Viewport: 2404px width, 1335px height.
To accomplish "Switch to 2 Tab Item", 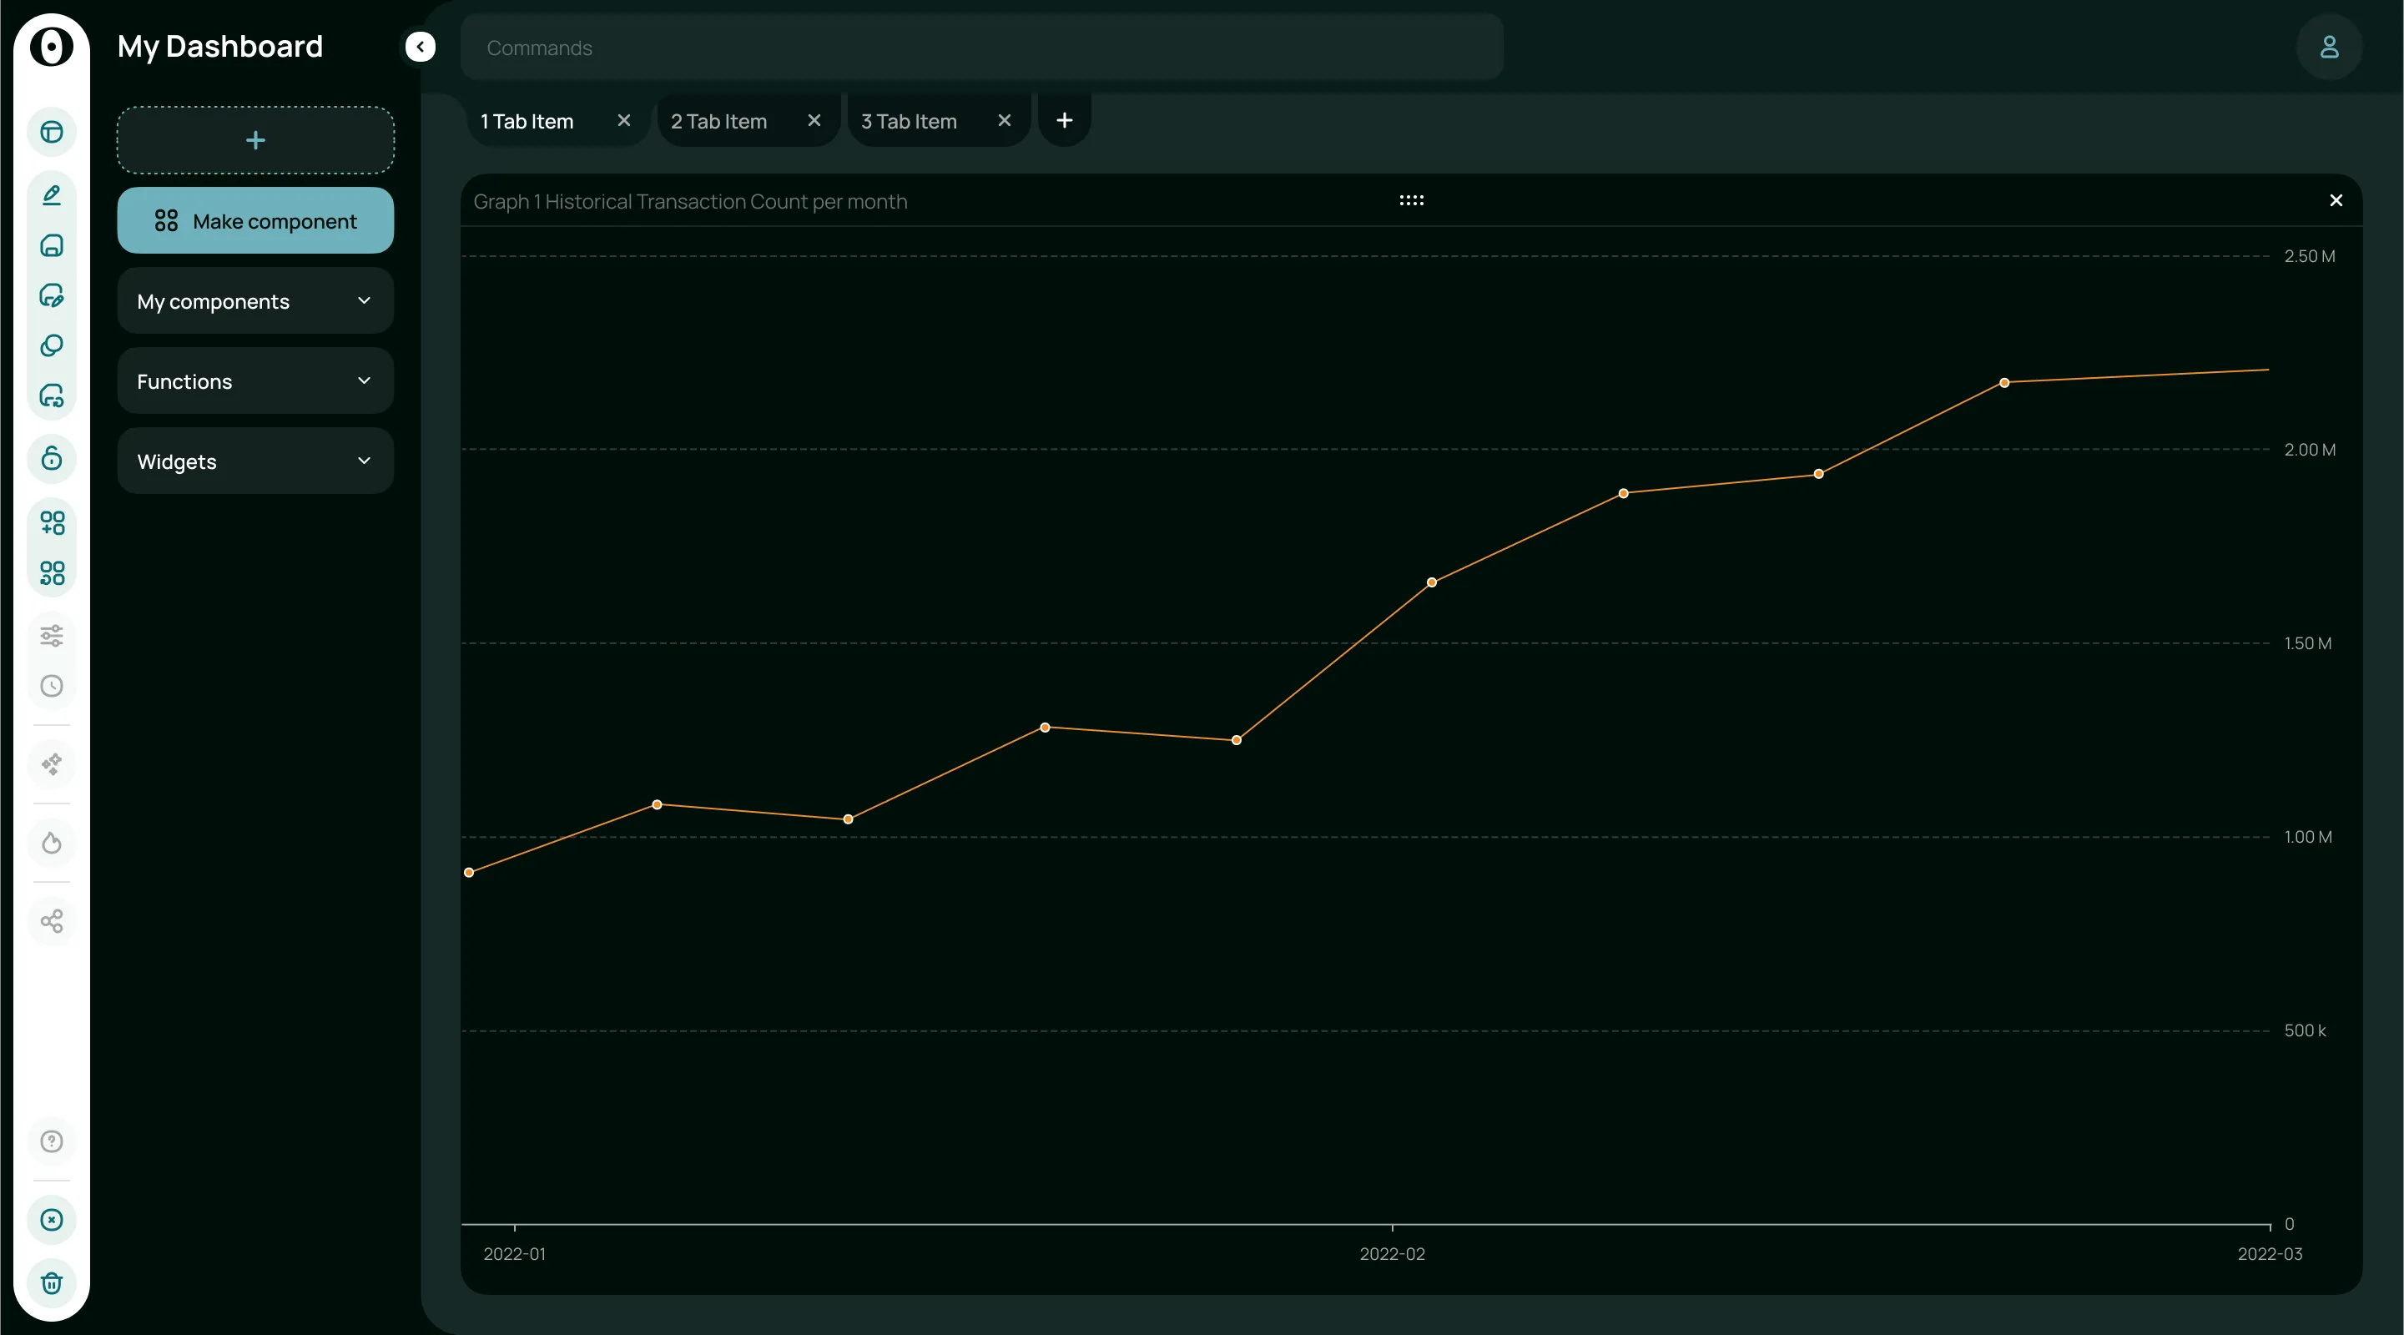I will point(718,121).
